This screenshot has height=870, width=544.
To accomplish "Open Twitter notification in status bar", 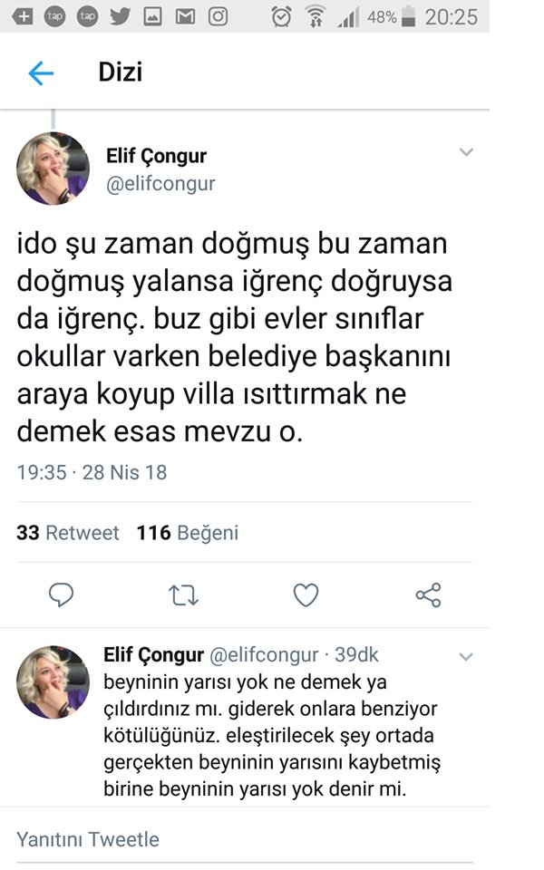I will pos(120,16).
